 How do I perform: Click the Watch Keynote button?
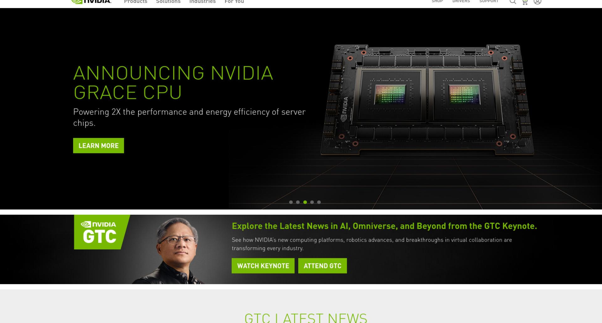263,266
